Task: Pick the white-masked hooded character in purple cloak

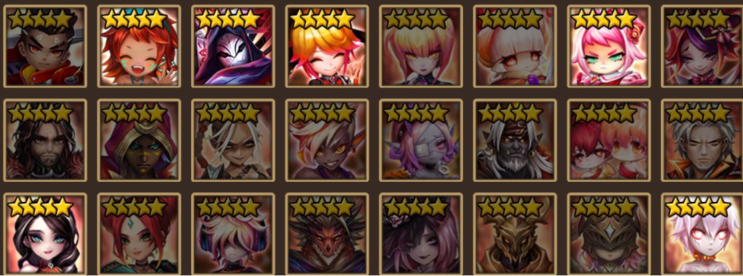Action: (233, 47)
